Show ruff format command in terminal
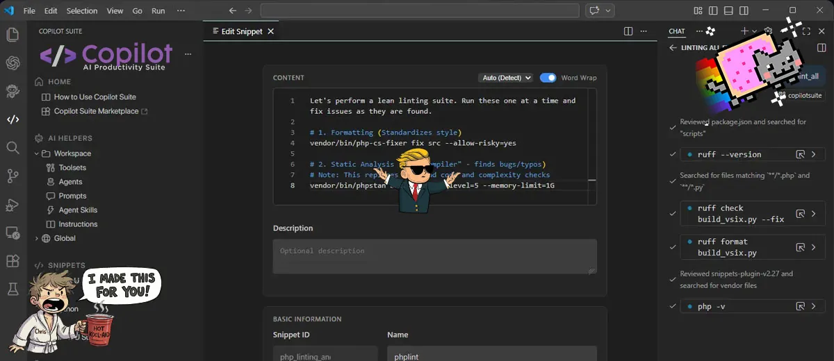 (x=800, y=247)
